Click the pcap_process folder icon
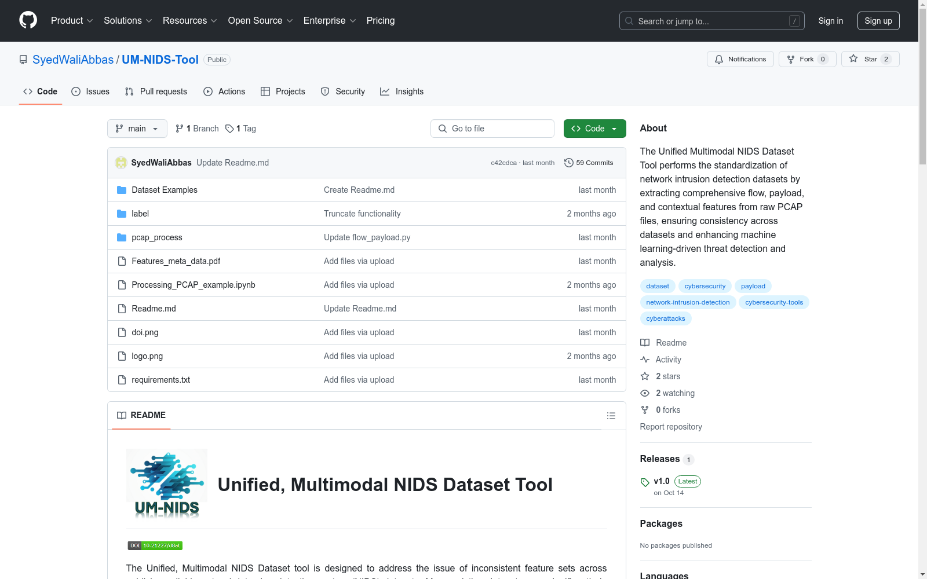 [122, 237]
